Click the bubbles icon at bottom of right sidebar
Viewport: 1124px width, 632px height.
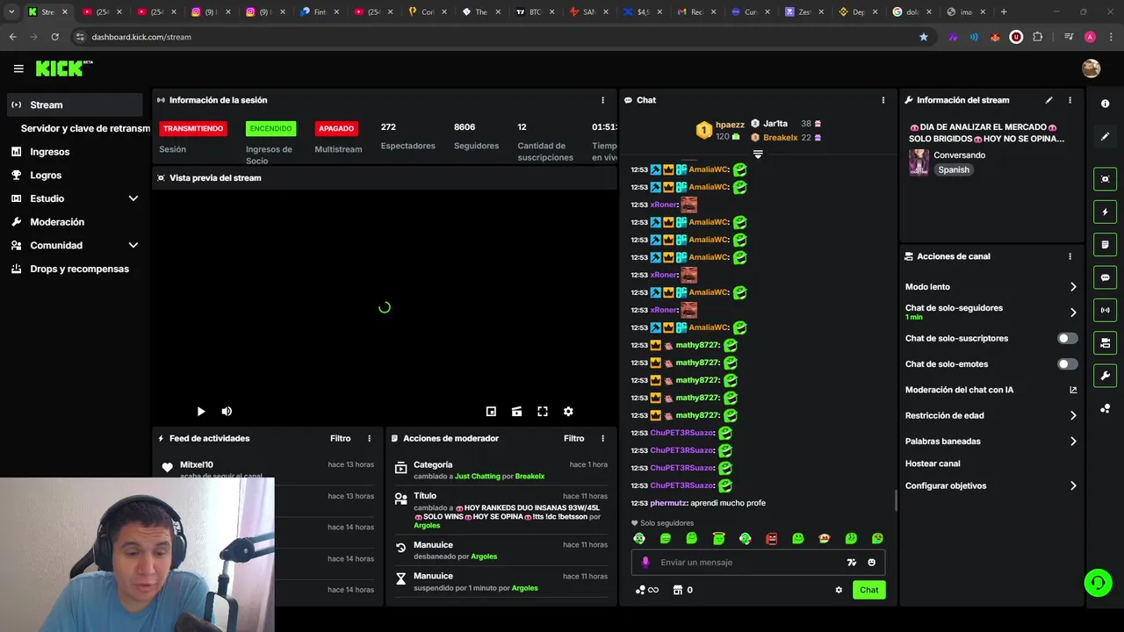click(x=1105, y=409)
